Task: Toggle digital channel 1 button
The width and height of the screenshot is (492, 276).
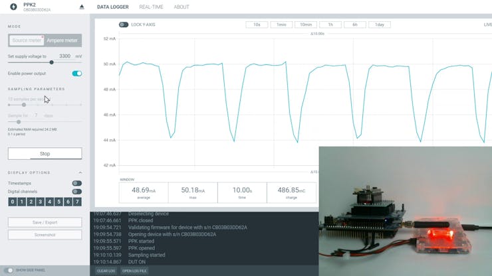Action: coord(22,202)
